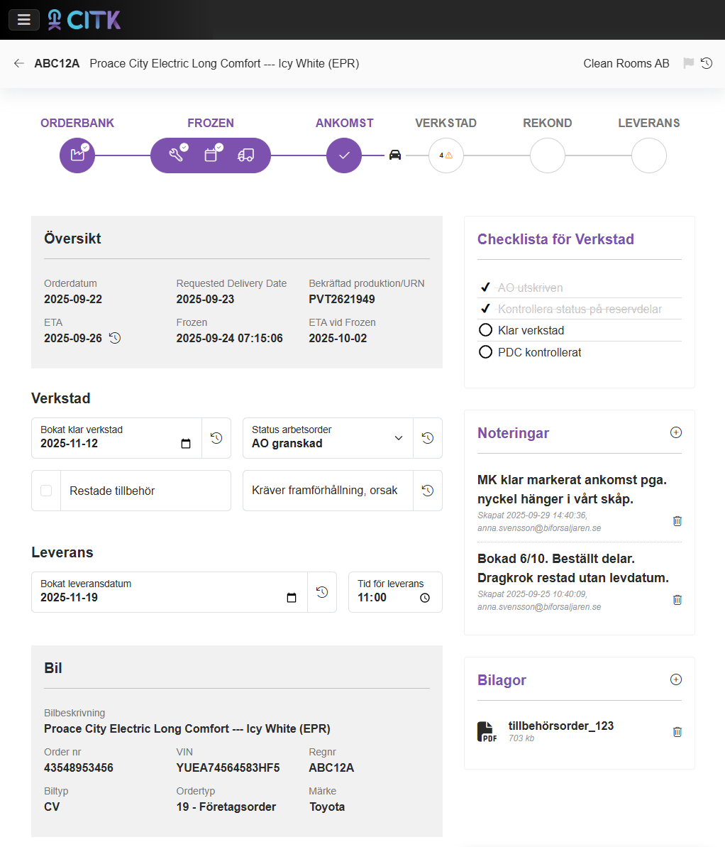Click registration number ABC12A in header
Image resolution: width=725 pixels, height=847 pixels.
(x=57, y=63)
